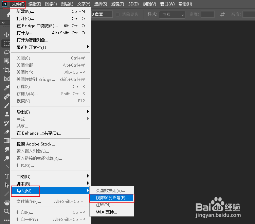Choose 搜索 Adobe Stock...
The image size is (255, 224).
[51, 144]
